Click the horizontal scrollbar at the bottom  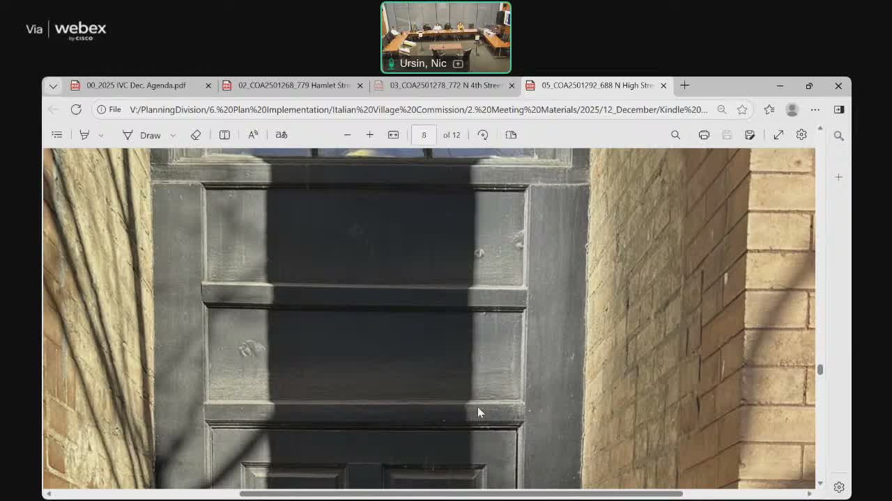pyautogui.click(x=460, y=494)
